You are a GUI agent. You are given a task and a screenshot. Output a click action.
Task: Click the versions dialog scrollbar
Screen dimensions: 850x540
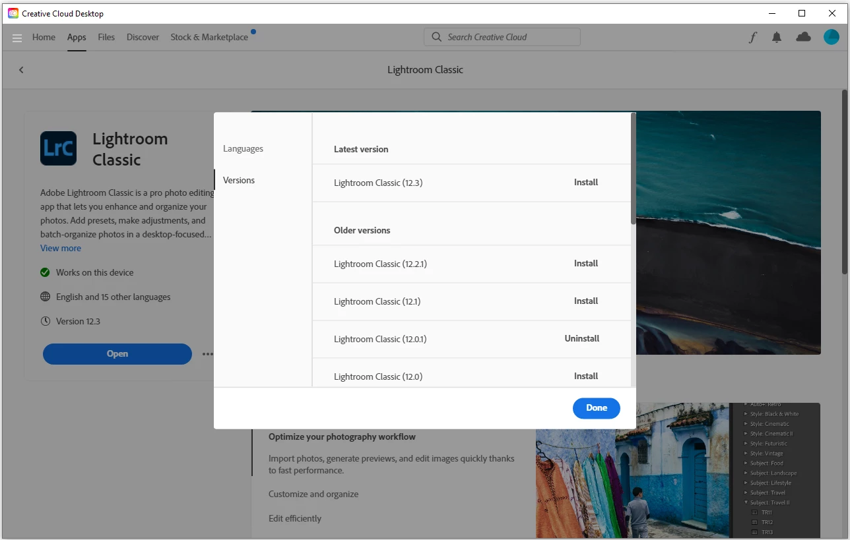634,169
